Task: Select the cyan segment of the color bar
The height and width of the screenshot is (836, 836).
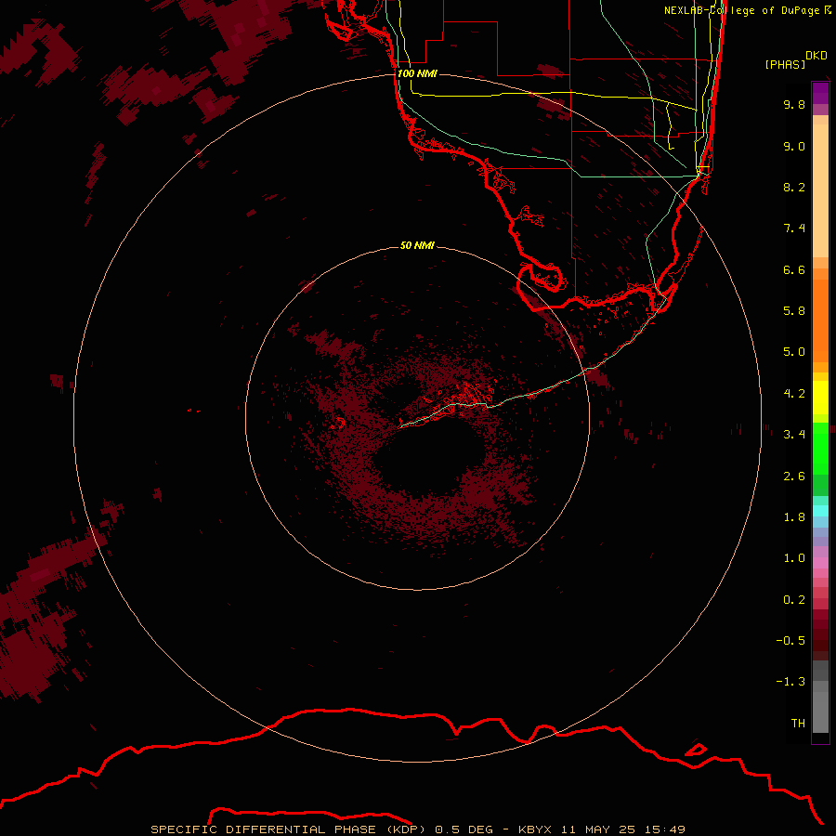Action: pos(820,511)
